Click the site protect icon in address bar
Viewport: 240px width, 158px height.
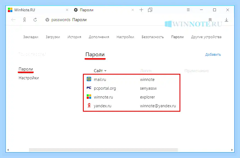click(47, 20)
